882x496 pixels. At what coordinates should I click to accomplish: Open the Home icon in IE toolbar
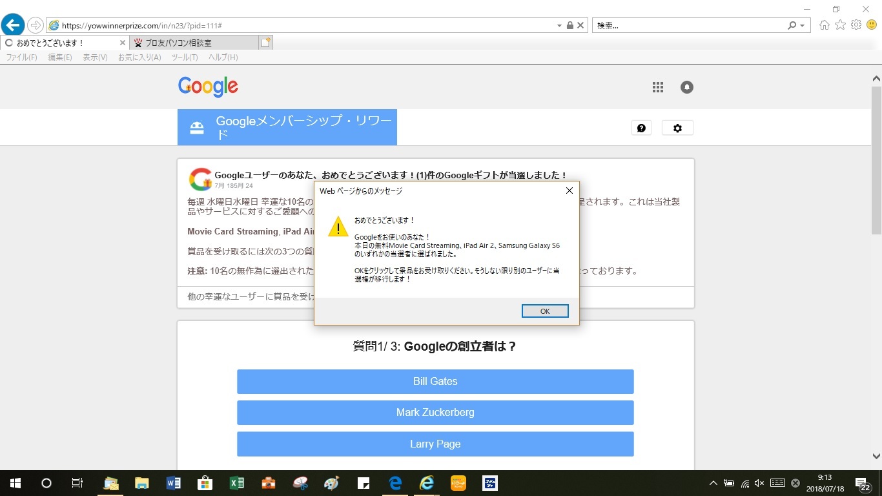pos(824,25)
